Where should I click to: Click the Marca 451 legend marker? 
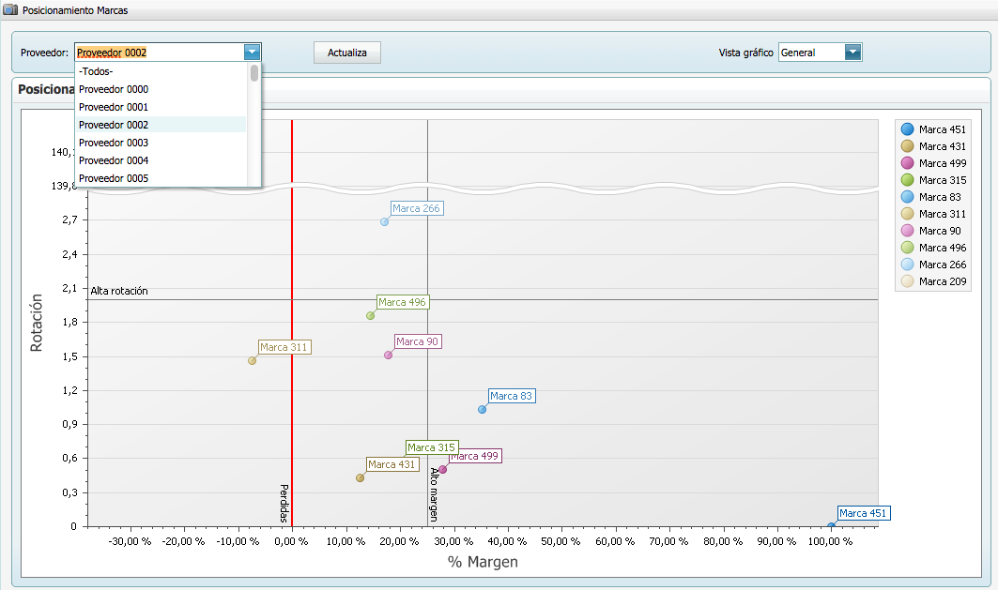point(907,129)
